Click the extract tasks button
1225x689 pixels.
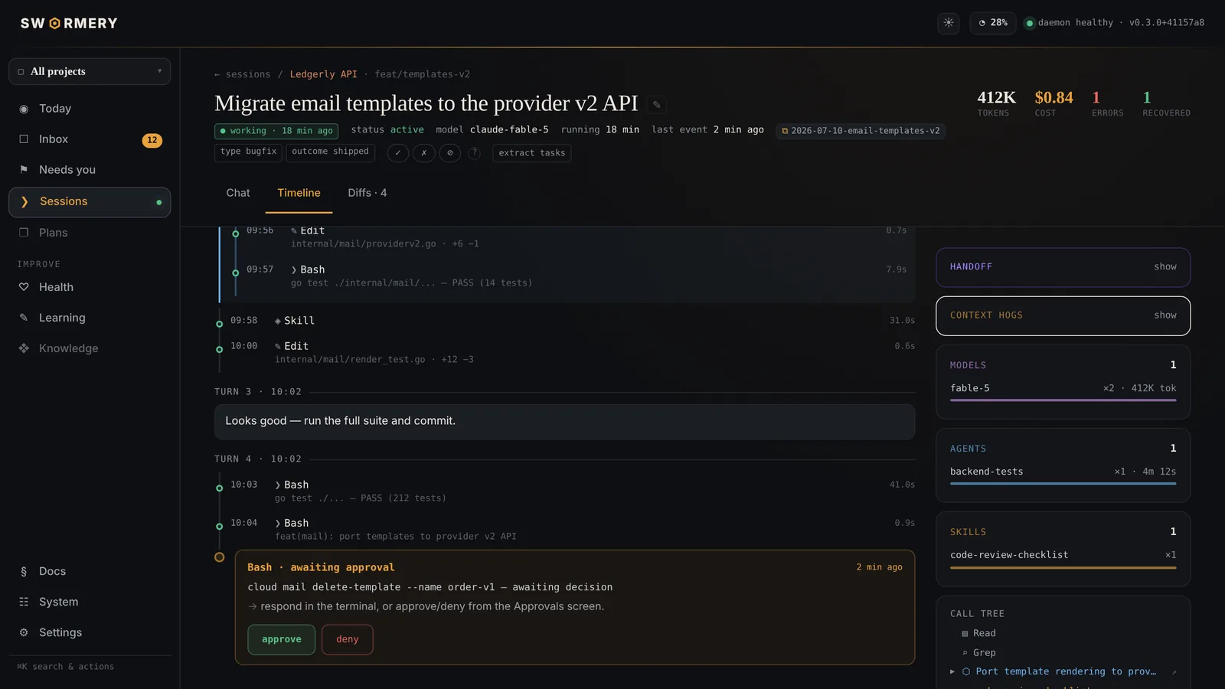(x=532, y=153)
